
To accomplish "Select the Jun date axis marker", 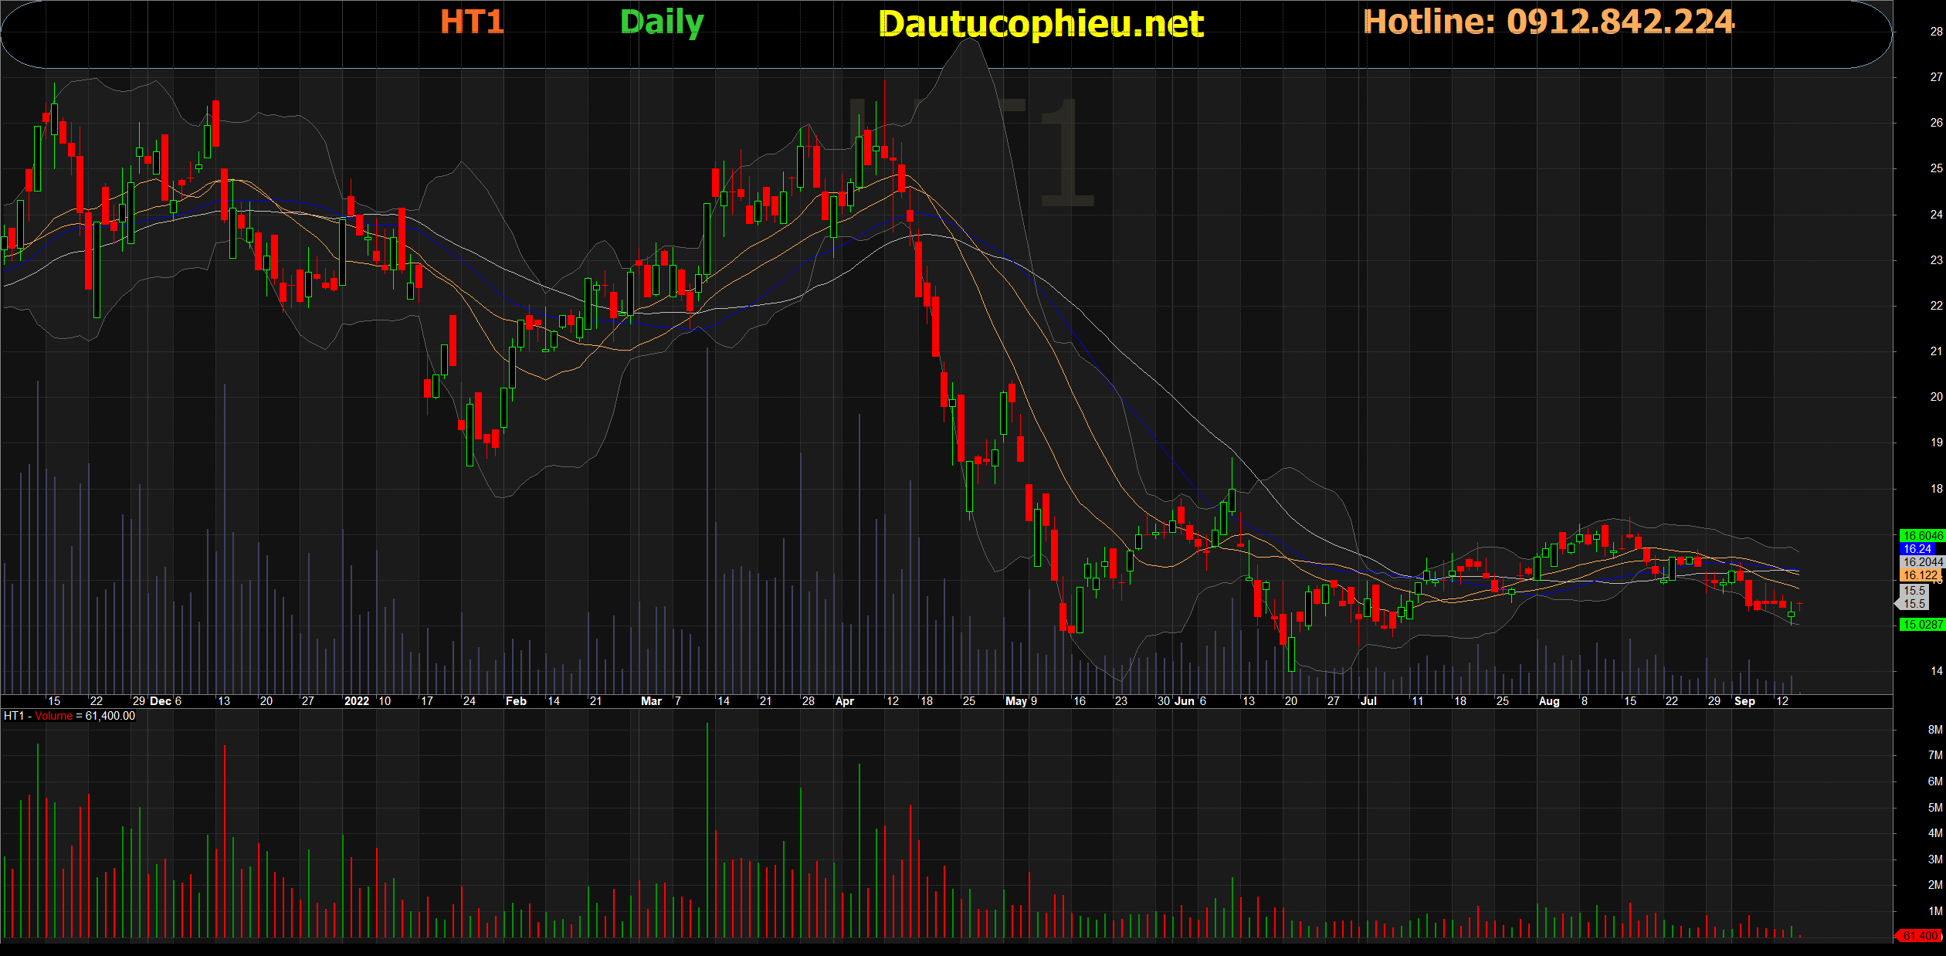I will pyautogui.click(x=1184, y=701).
